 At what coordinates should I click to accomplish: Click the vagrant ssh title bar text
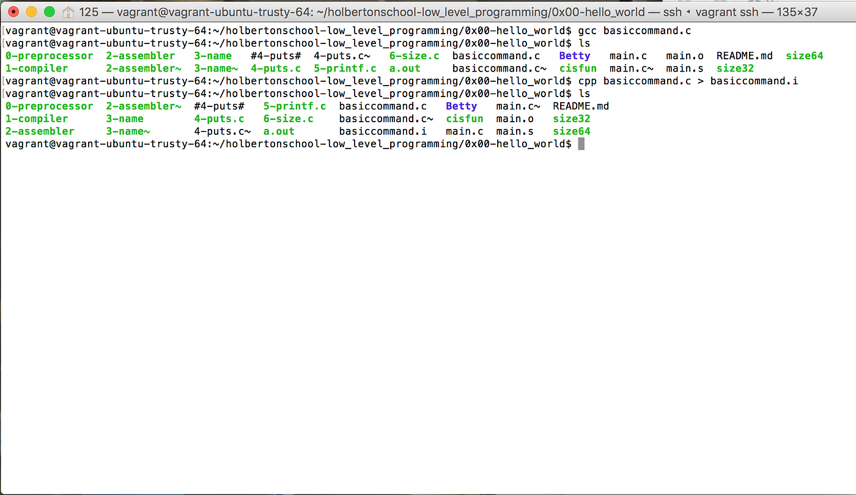pyautogui.click(x=729, y=11)
